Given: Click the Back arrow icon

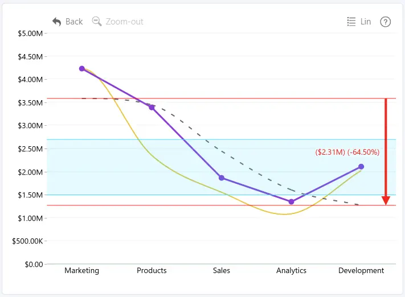Looking at the screenshot, I should coord(56,22).
